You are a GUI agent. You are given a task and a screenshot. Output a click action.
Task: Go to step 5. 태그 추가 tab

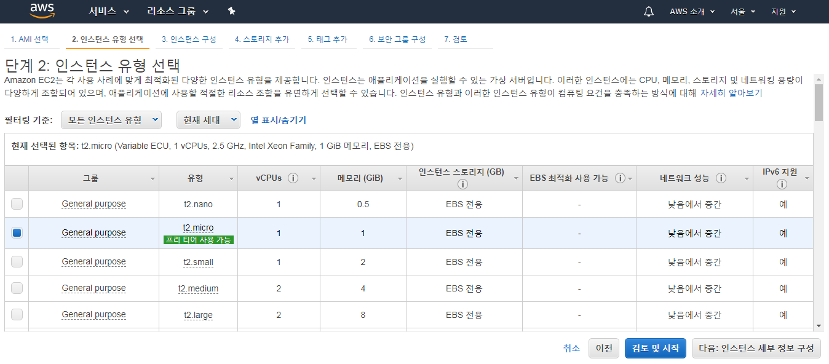coord(328,39)
